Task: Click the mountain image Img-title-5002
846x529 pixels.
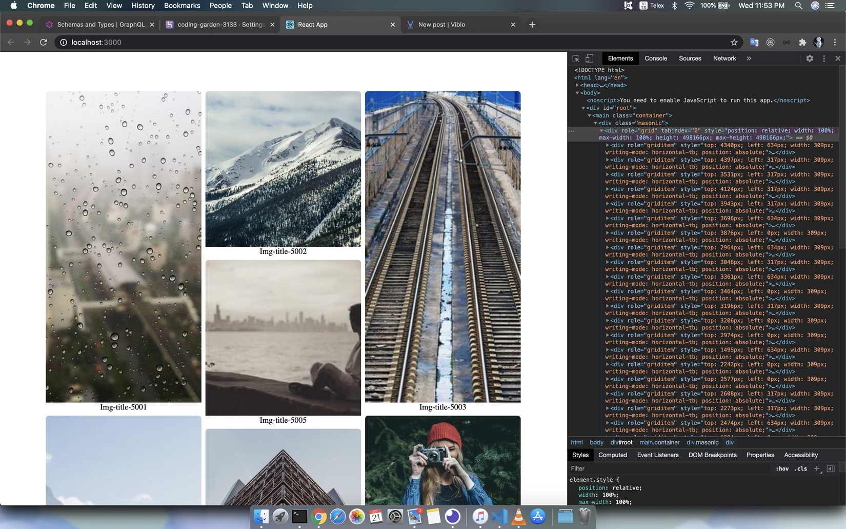Action: (283, 169)
